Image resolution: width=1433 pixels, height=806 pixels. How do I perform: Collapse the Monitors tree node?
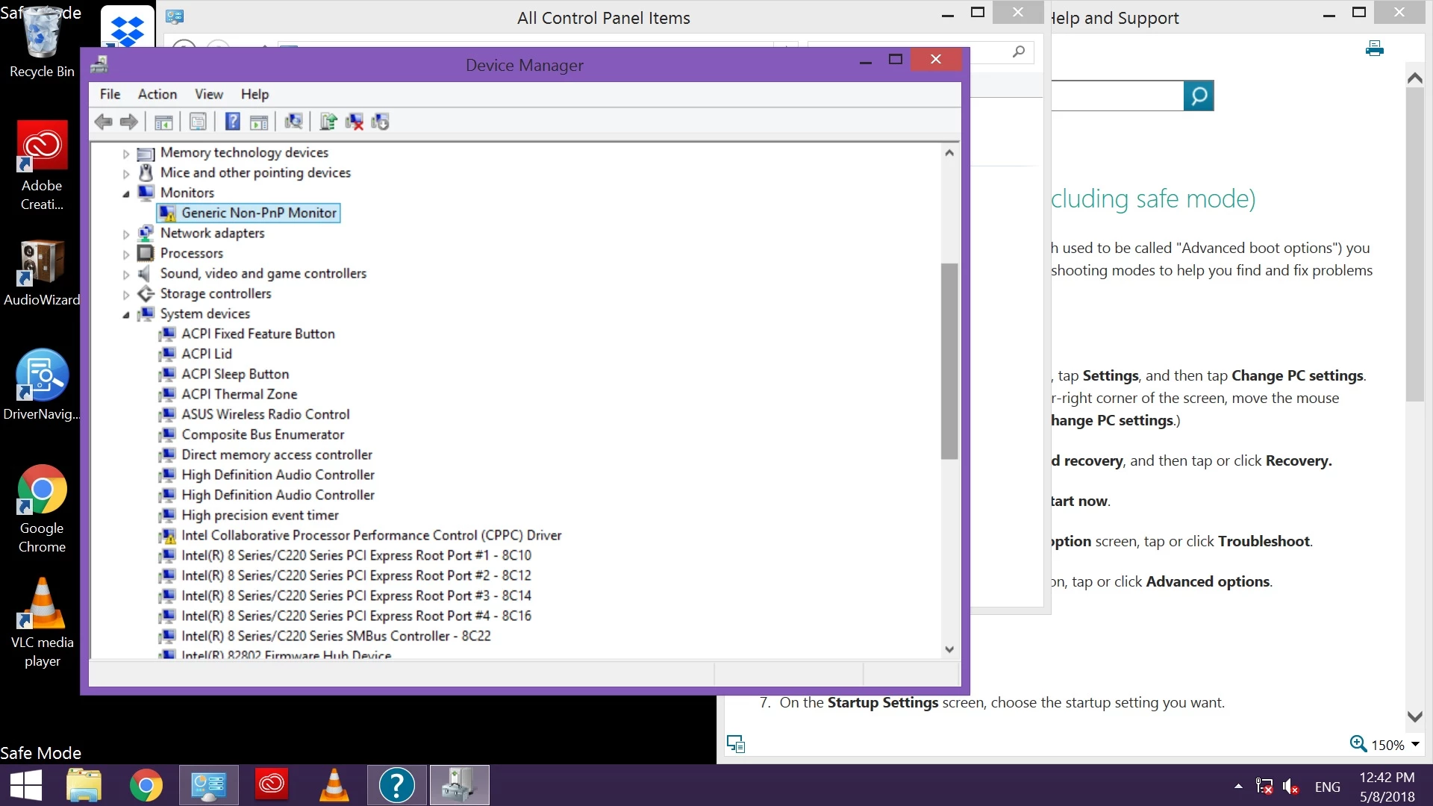click(126, 193)
